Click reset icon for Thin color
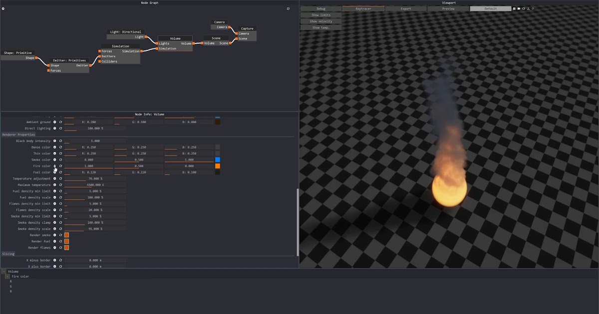Viewport: 599px width, 314px height. 60,154
